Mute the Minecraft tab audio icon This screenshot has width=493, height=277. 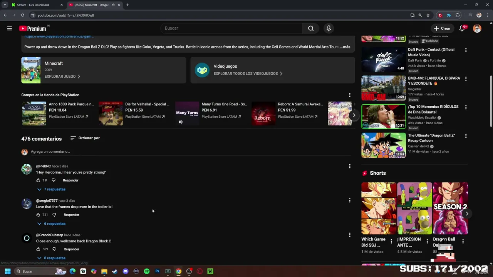point(113,5)
